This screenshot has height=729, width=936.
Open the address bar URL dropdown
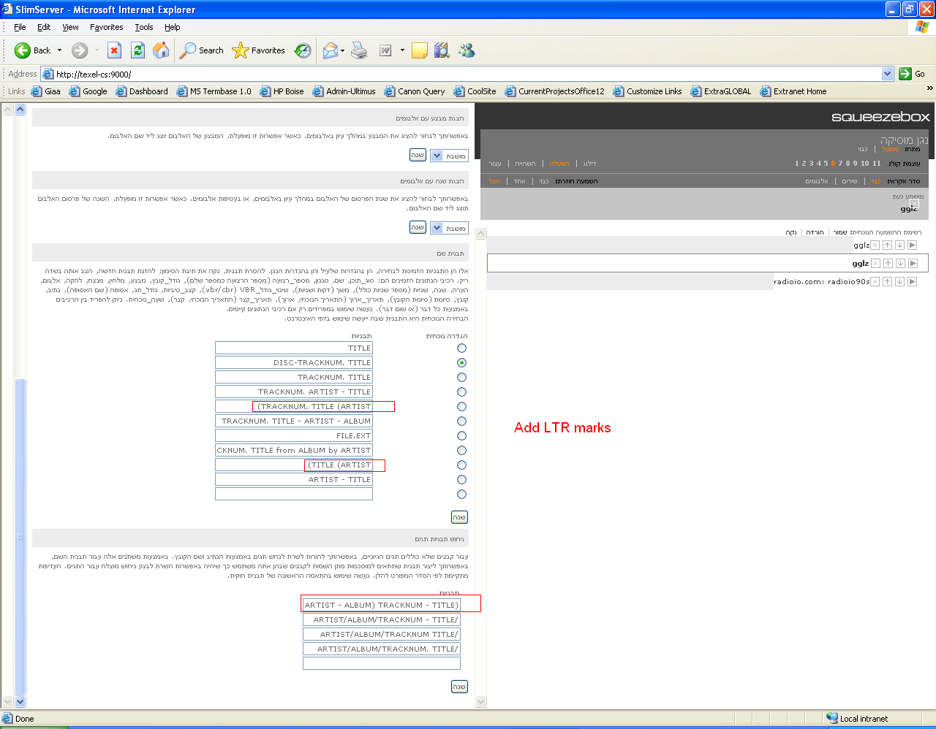point(887,74)
